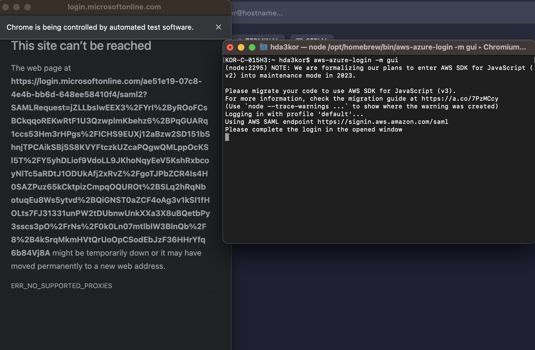Select the ERR_NO_SUPPORTED_PROXIES error code text
Viewport: 535px width, 350px height.
point(61,286)
